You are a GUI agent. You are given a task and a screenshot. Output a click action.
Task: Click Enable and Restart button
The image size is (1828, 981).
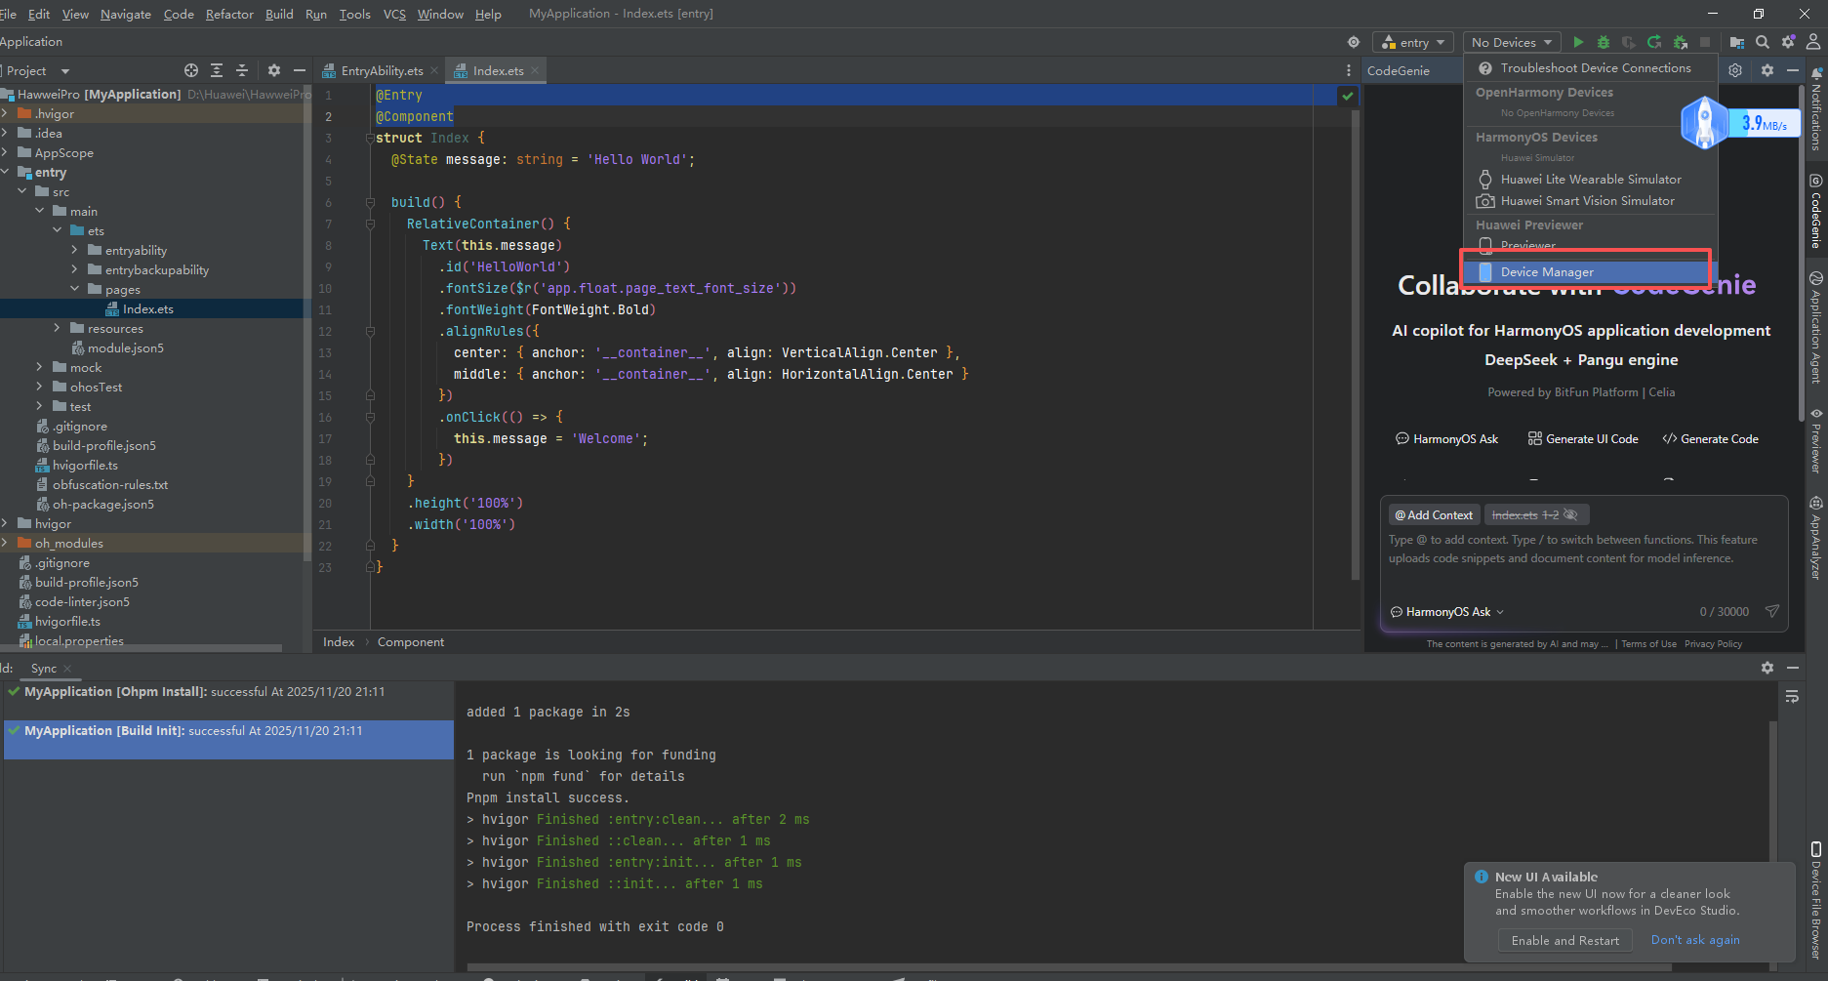pyautogui.click(x=1564, y=940)
